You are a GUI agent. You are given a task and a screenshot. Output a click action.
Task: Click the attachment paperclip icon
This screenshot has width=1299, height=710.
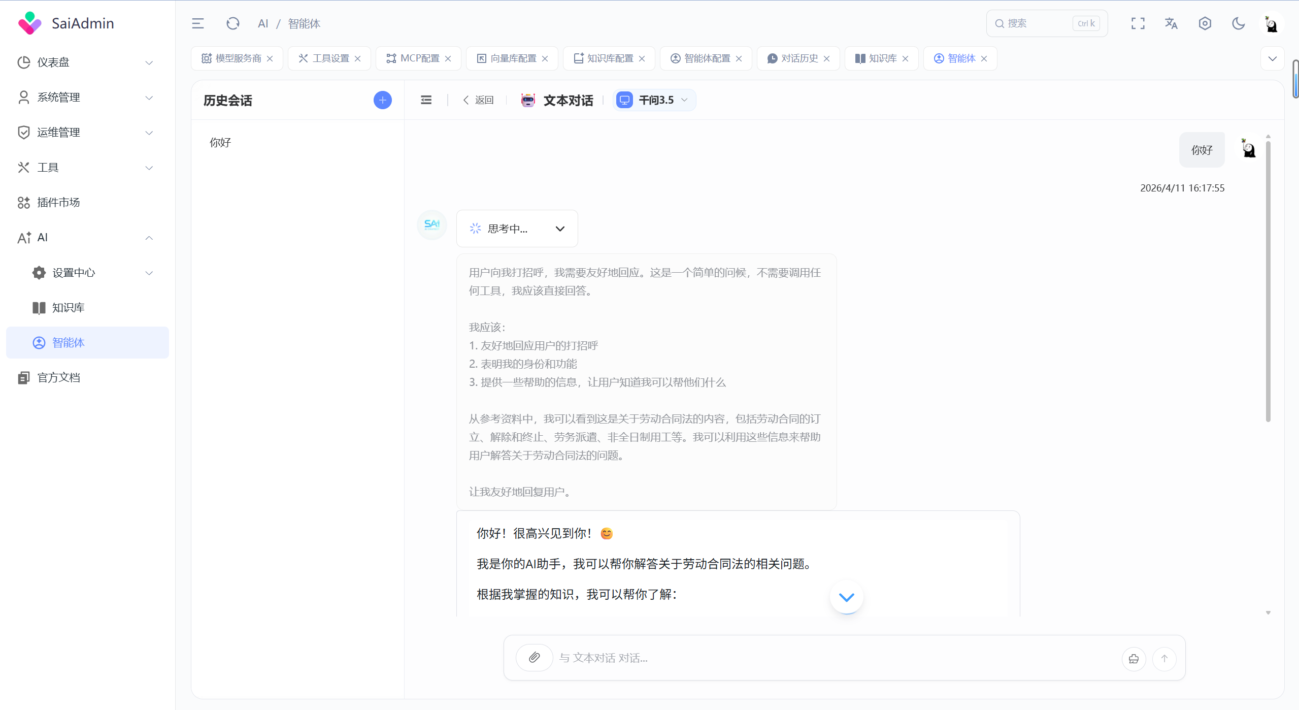pos(534,658)
